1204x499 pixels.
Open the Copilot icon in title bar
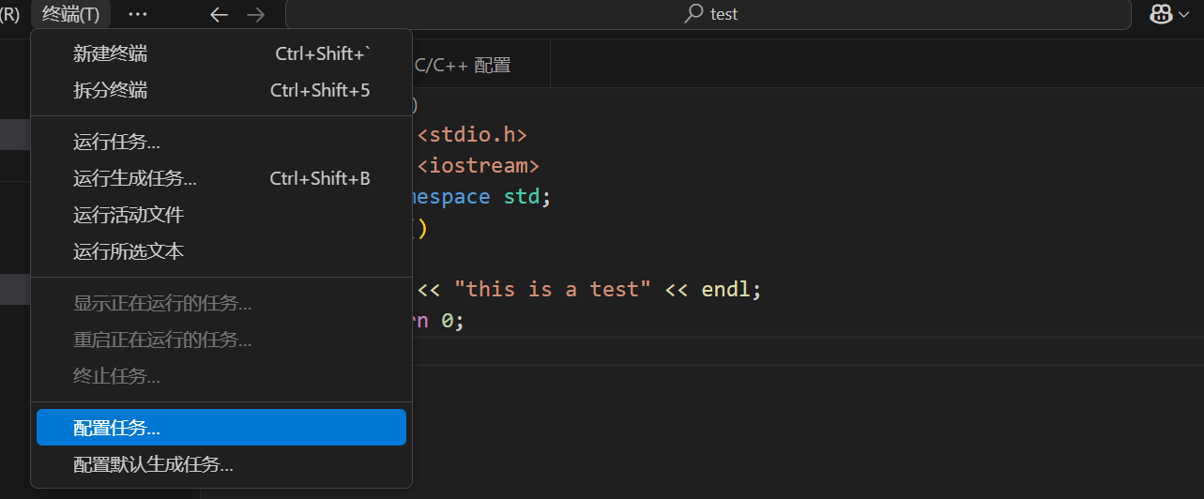[x=1161, y=14]
